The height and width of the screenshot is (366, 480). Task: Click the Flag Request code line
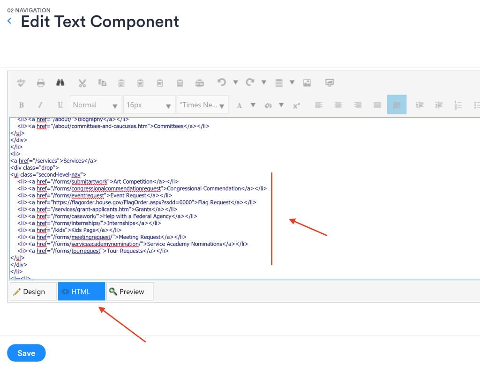coord(137,202)
